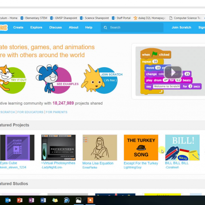The image size is (205, 205).
Task: Open Computer Science bookmark
Action: click(185, 18)
